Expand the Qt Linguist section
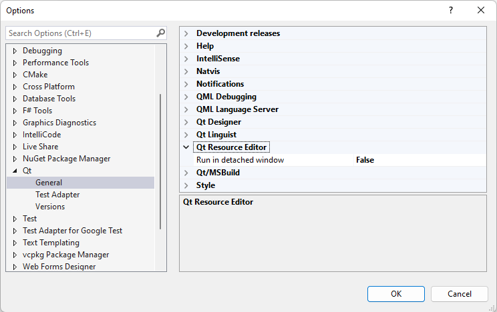This screenshot has height=312, width=497. click(186, 135)
